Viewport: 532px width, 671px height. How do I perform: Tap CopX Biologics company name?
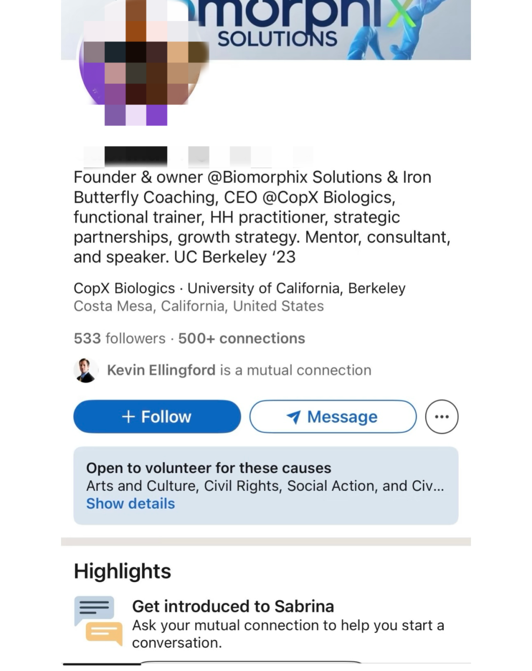[124, 288]
